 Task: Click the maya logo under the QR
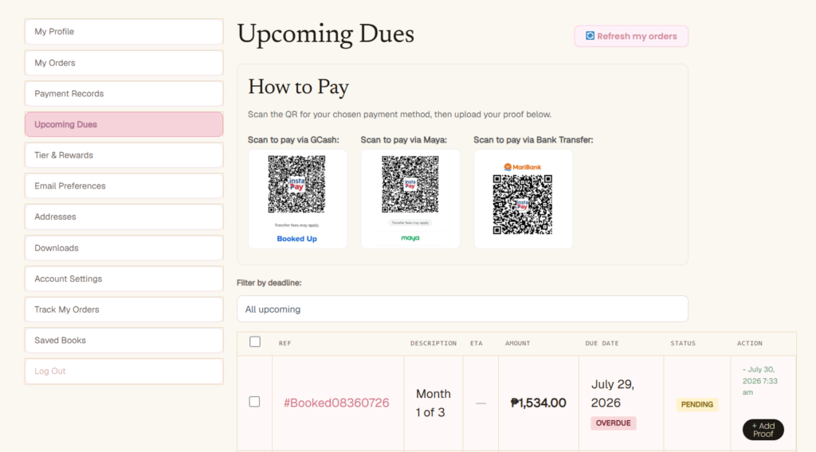pos(410,238)
